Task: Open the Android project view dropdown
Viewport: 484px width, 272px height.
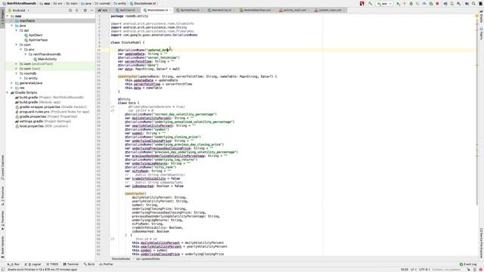Action: click(18, 10)
